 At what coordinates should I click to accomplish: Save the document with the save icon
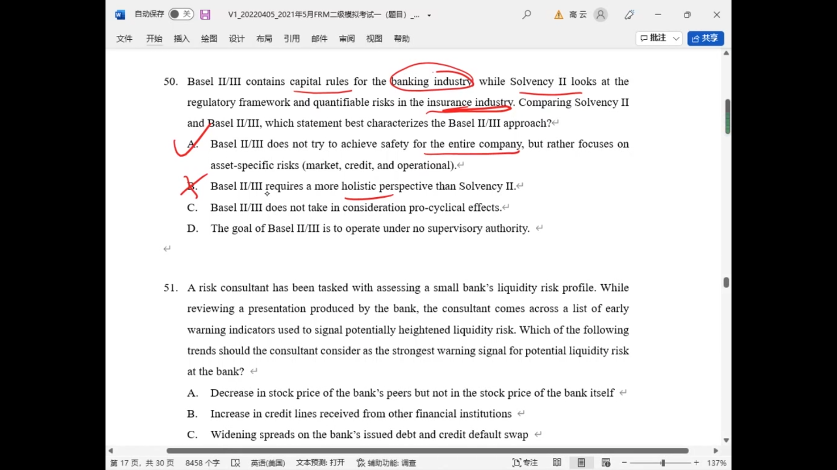click(x=205, y=14)
